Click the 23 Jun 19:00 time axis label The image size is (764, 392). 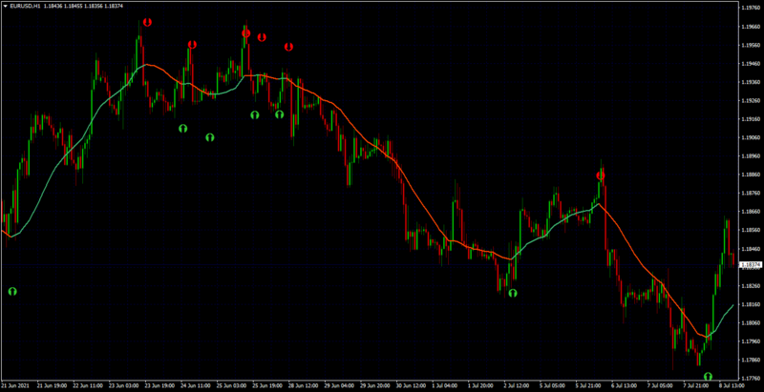tap(159, 386)
